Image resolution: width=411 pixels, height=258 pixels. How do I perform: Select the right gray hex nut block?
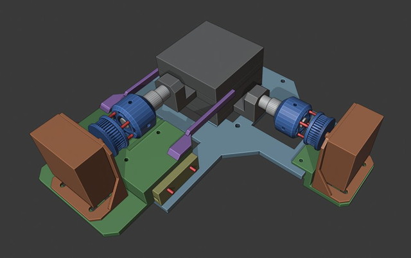coord(252,101)
